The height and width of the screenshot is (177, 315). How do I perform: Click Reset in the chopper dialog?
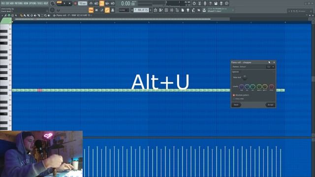236,105
